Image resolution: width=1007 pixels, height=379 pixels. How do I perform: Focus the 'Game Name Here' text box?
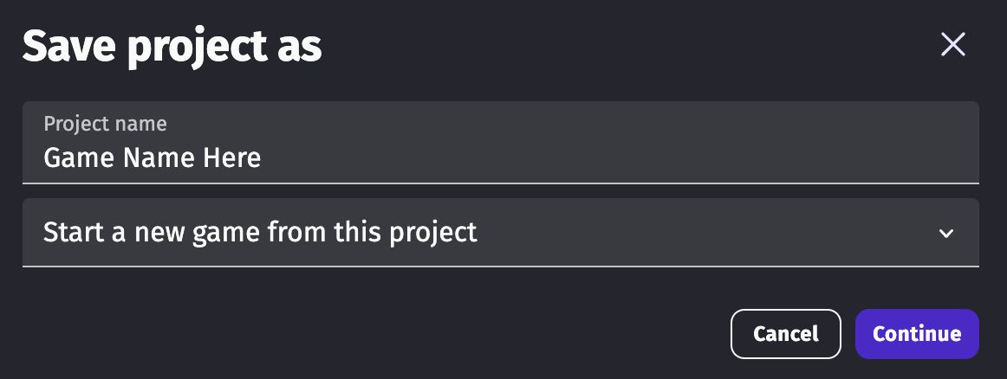point(500,157)
